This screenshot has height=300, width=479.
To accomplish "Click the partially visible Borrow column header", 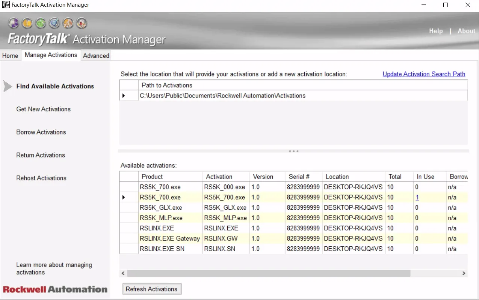I will pos(457,177).
